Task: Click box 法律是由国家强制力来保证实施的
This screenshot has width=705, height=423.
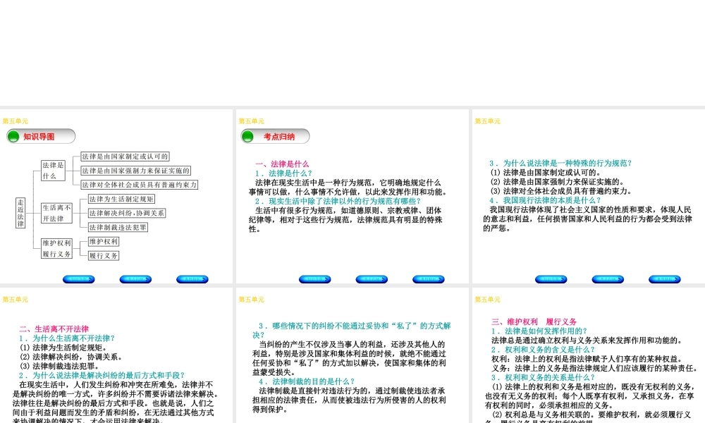Action: point(136,171)
